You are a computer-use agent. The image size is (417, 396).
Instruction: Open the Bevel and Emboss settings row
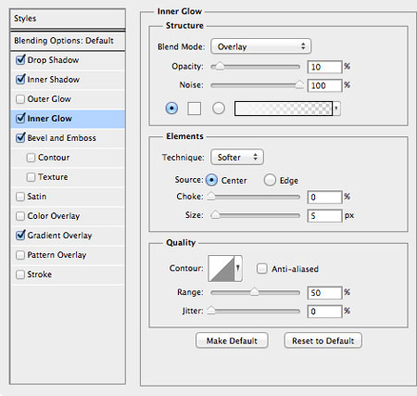click(x=68, y=138)
